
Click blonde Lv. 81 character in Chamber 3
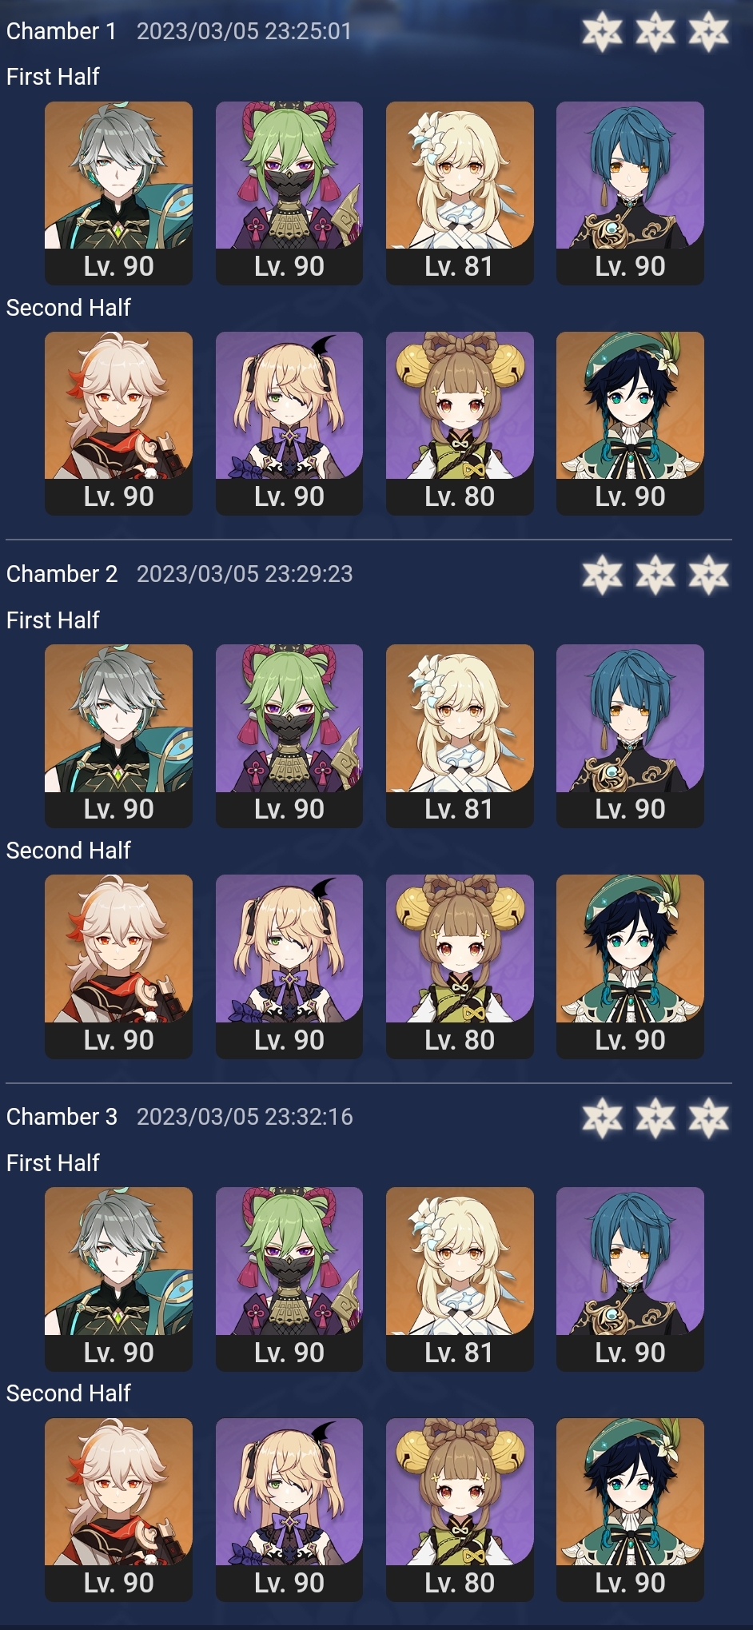(x=460, y=1279)
